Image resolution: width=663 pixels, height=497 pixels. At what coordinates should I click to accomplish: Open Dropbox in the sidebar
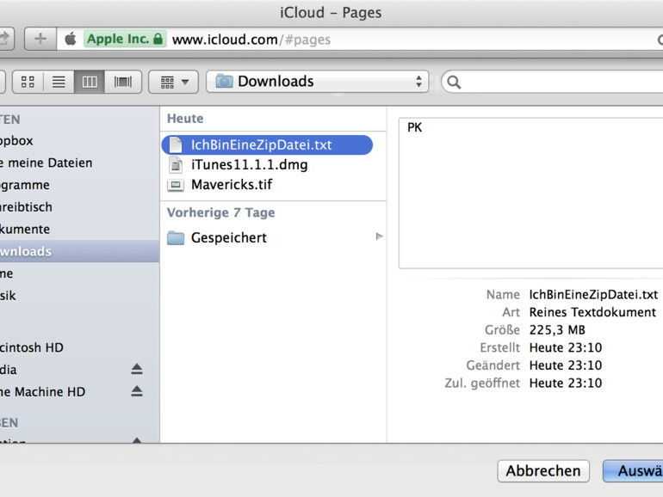[x=16, y=141]
